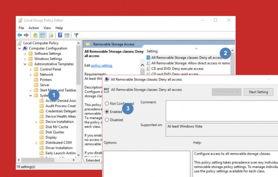
Task: Click inside the Comment text box
Action: (x=221, y=111)
